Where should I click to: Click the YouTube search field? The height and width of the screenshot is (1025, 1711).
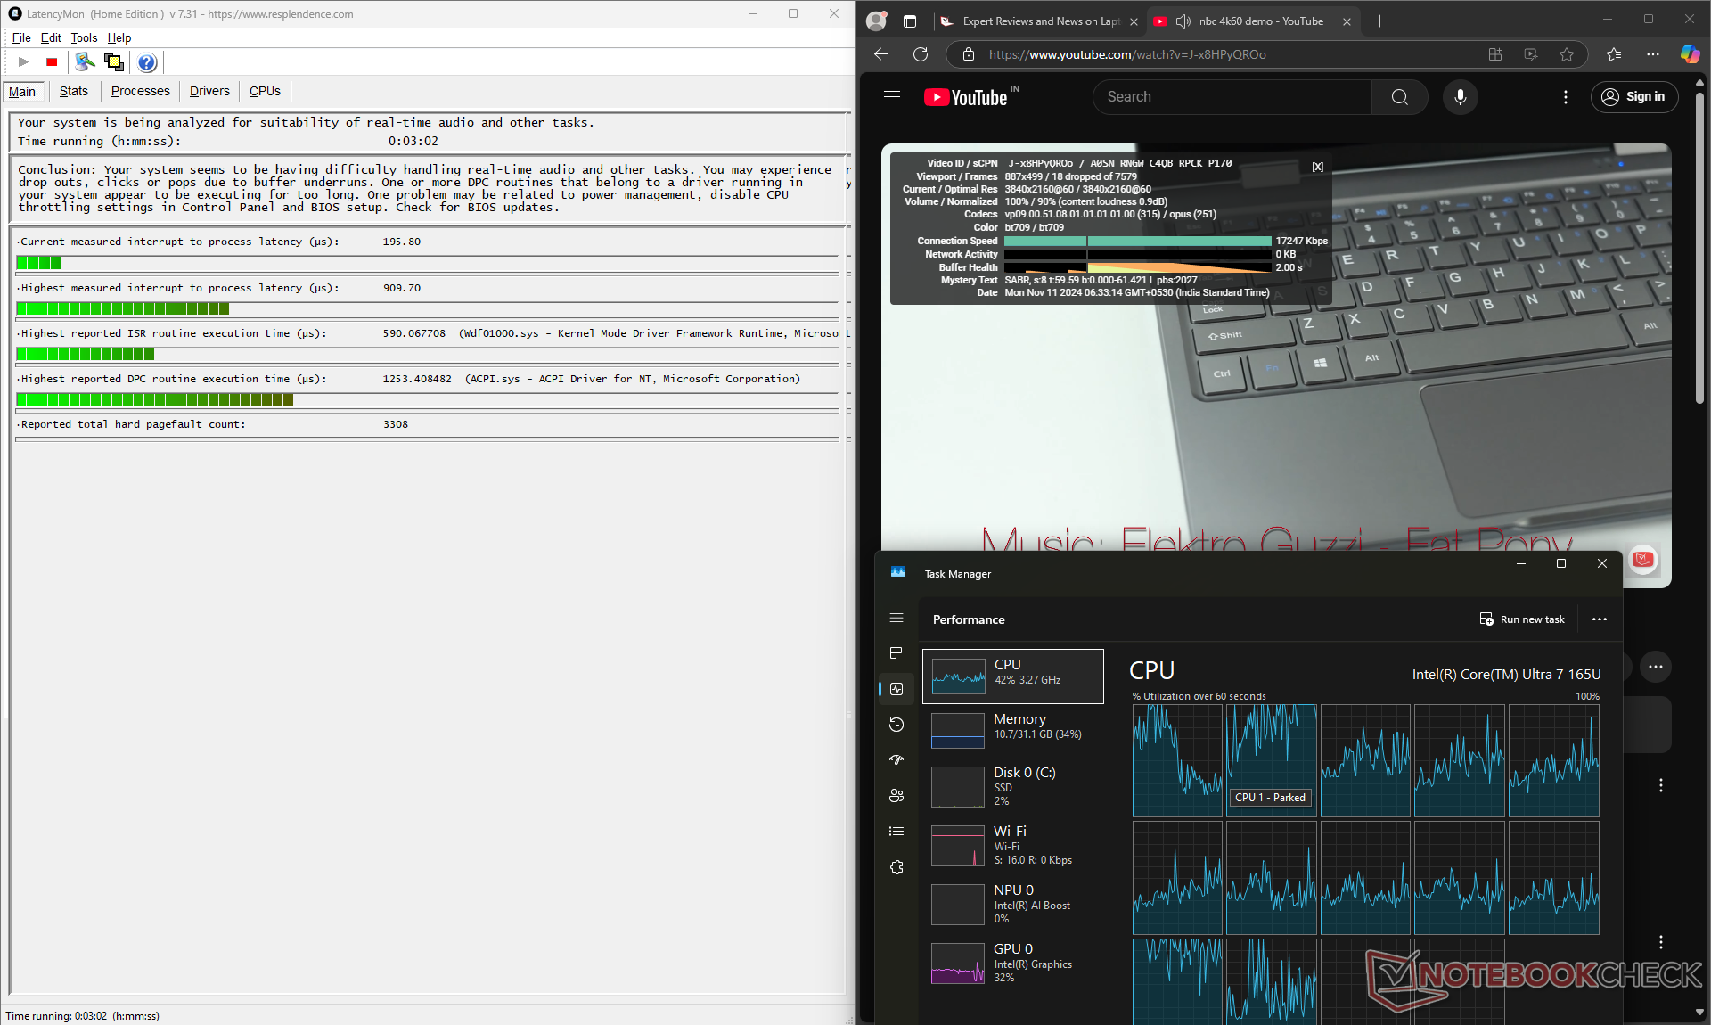(1232, 97)
